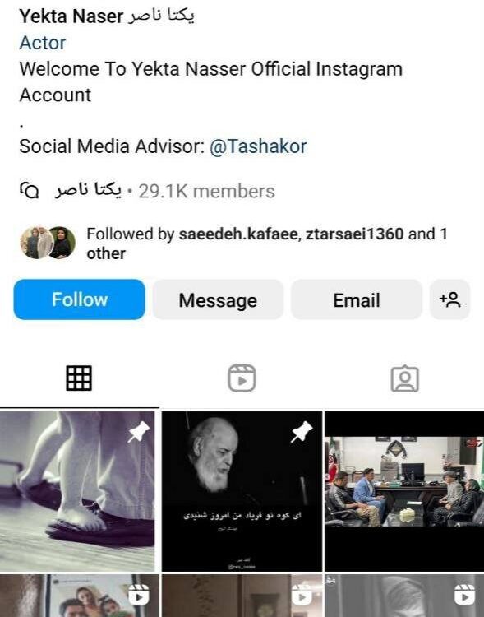Click the Actor category label
Image resolution: width=484 pixels, height=617 pixels.
[43, 43]
